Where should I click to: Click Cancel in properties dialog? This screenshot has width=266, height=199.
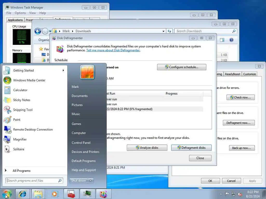point(231,181)
